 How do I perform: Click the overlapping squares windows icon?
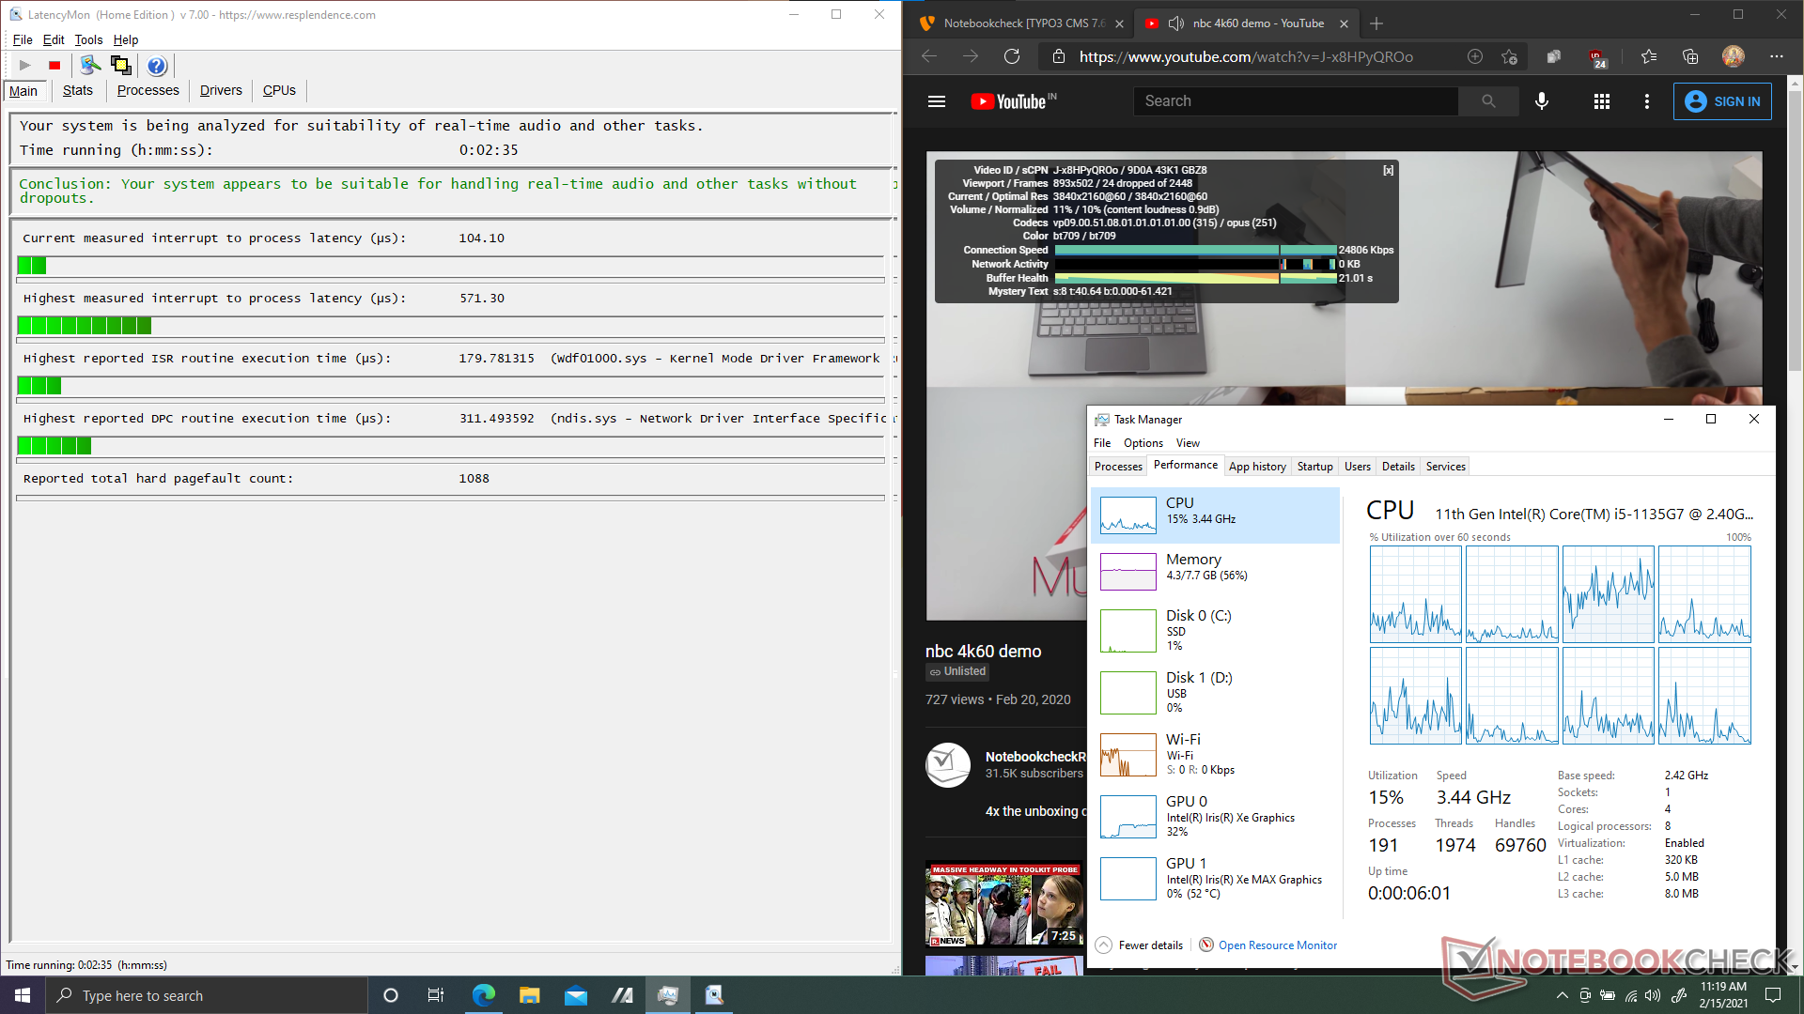tap(120, 65)
